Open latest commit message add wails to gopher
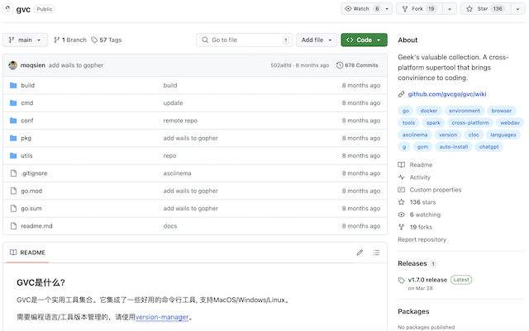 click(x=76, y=65)
